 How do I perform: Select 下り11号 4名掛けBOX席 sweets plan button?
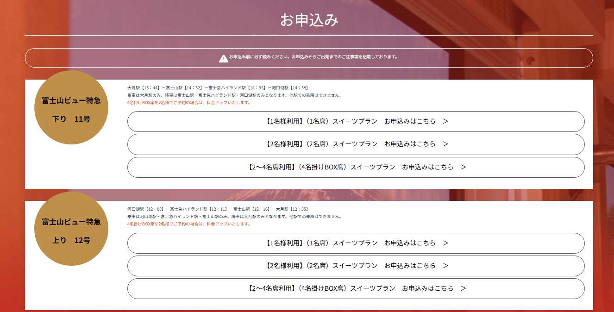coord(356,167)
